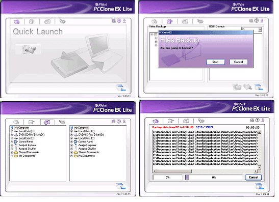Click Cancel to stop backup progress
This screenshot has width=279, height=202.
[x=253, y=178]
